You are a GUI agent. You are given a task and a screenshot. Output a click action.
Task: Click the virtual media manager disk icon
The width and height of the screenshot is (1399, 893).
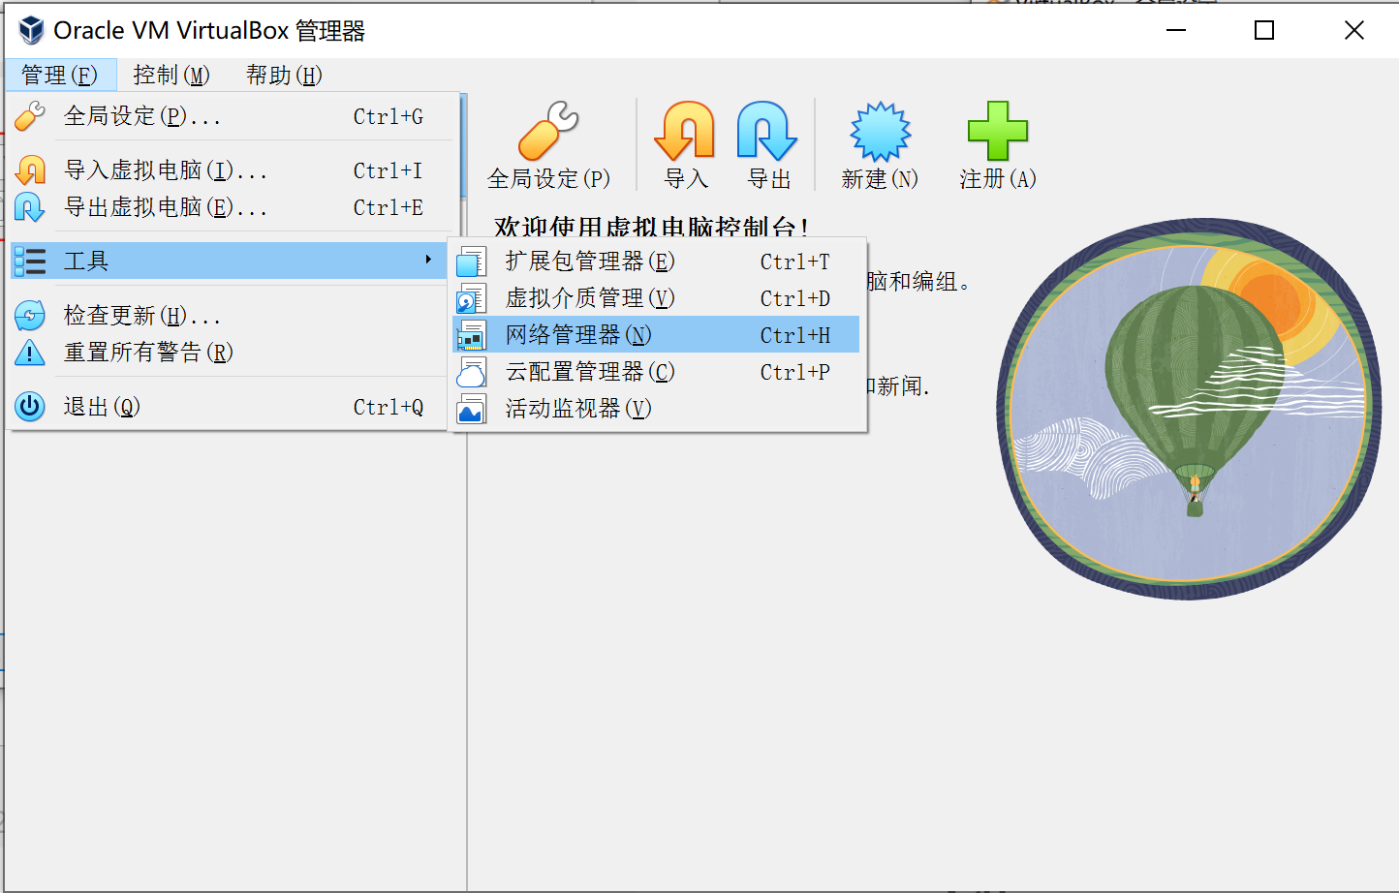point(472,298)
